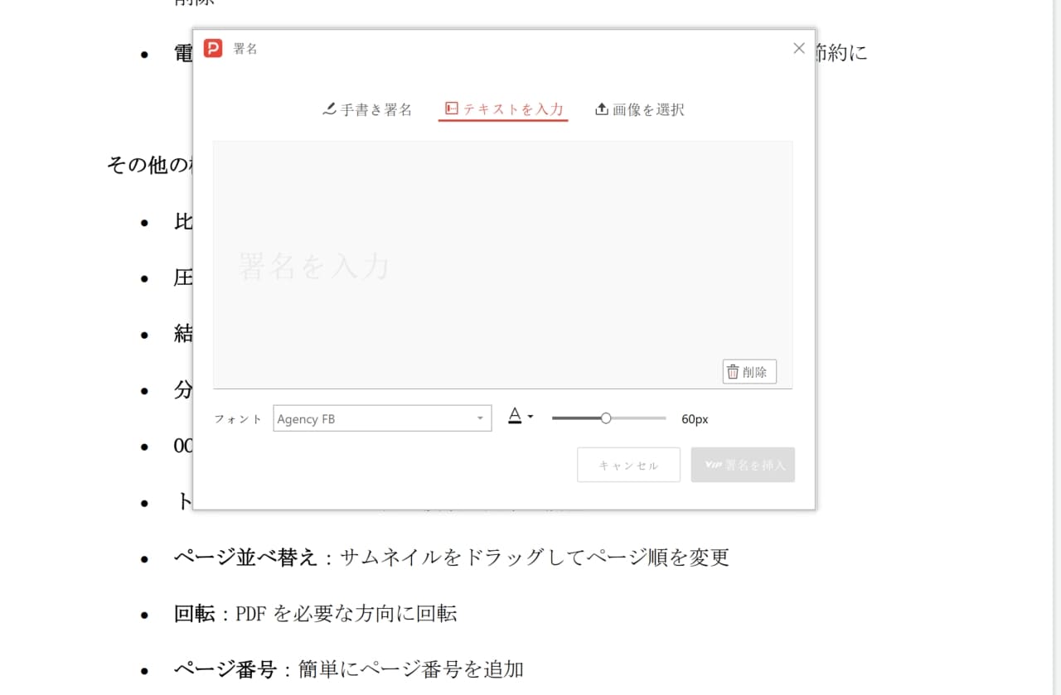This screenshot has height=695, width=1061.
Task: Click the chevron on the font combo box
Action: [x=480, y=418]
